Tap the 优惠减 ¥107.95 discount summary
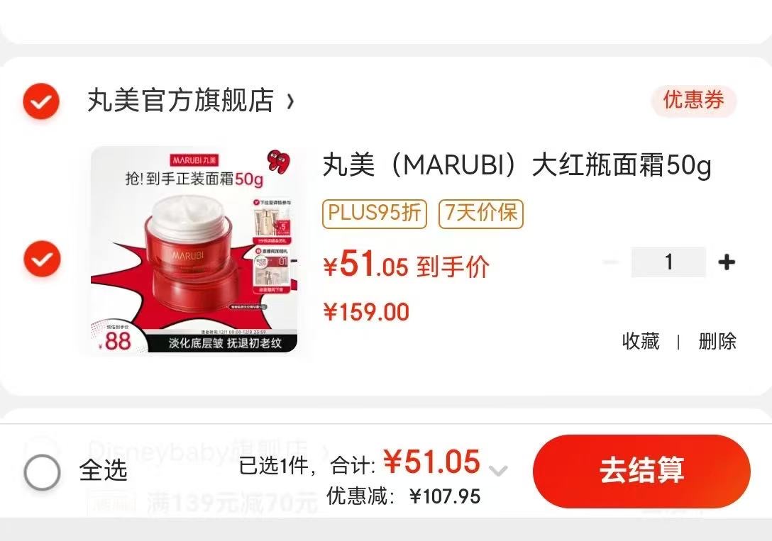 coord(403,496)
